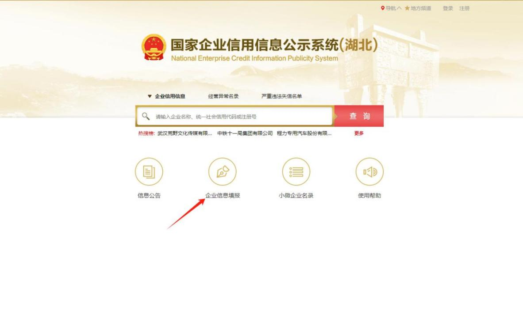Open the 信息公告 document icon
The image size is (523, 311).
[x=149, y=171]
